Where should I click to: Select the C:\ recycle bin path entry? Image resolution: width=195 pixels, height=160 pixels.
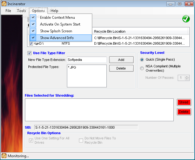139,38
